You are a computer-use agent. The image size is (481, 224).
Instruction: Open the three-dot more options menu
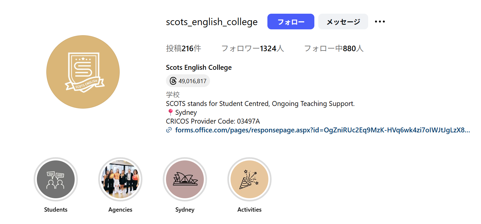[x=380, y=22]
